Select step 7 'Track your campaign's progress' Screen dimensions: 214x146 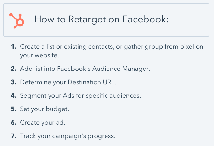tap(68, 136)
